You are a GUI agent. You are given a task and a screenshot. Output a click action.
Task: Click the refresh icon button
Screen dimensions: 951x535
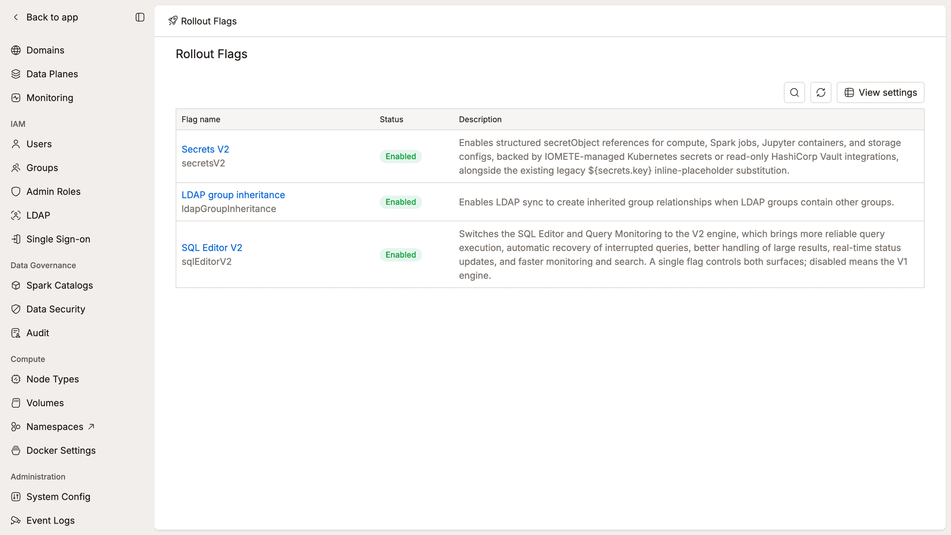821,92
